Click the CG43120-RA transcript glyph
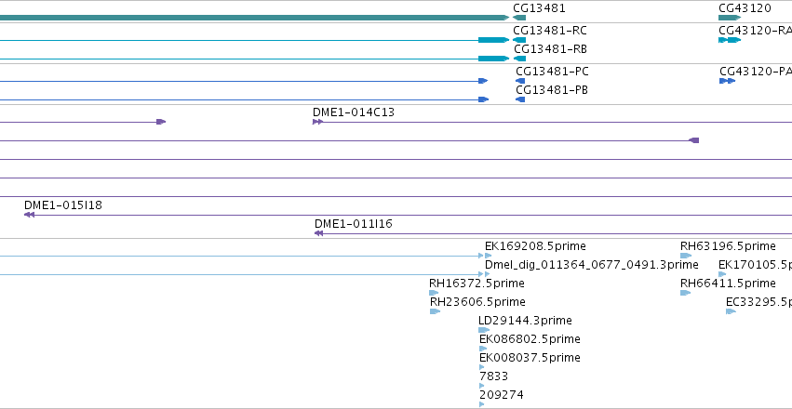The height and width of the screenshot is (409, 792). click(730, 40)
